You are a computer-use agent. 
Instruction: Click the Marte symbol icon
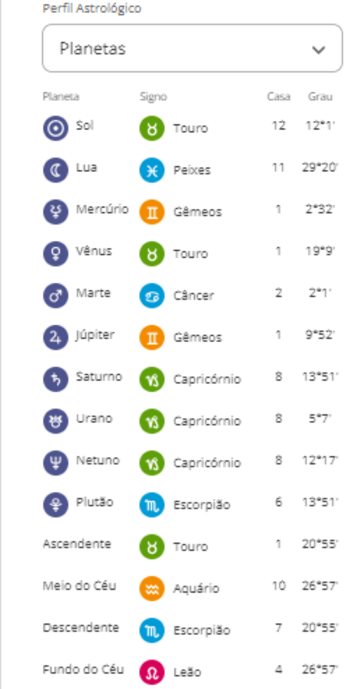[x=56, y=295]
